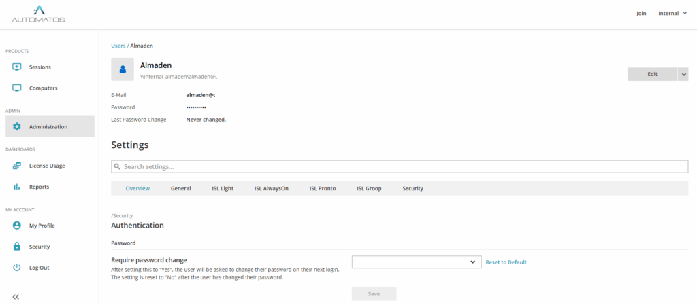Click the Edit button
Image resolution: width=697 pixels, height=305 pixels.
(x=652, y=74)
